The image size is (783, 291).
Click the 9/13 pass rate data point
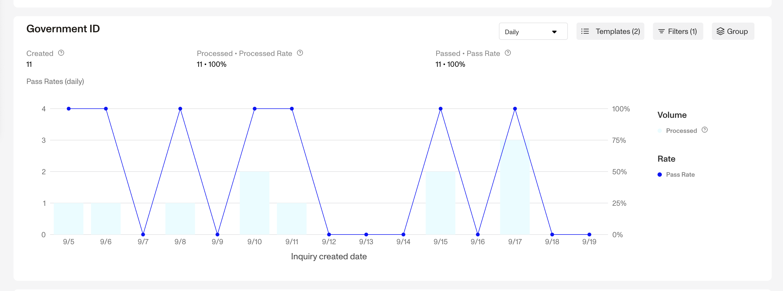click(x=366, y=235)
